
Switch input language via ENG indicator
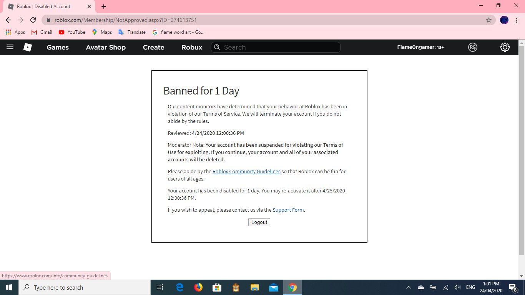(470, 287)
